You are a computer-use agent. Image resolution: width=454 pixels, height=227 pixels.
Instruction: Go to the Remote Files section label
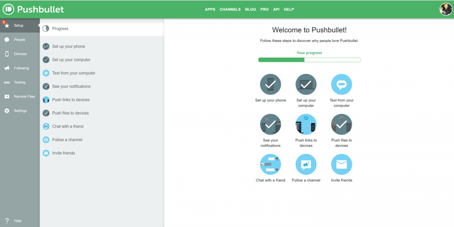click(x=24, y=97)
